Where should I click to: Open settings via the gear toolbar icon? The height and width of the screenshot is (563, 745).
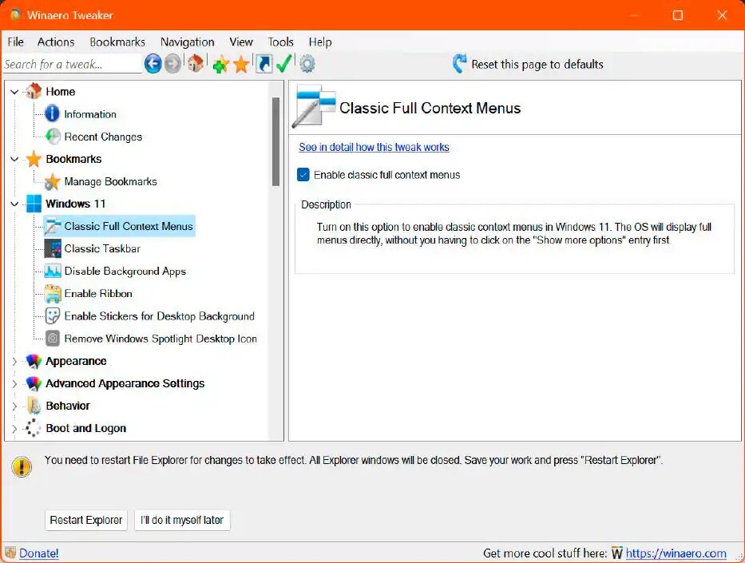click(x=307, y=64)
